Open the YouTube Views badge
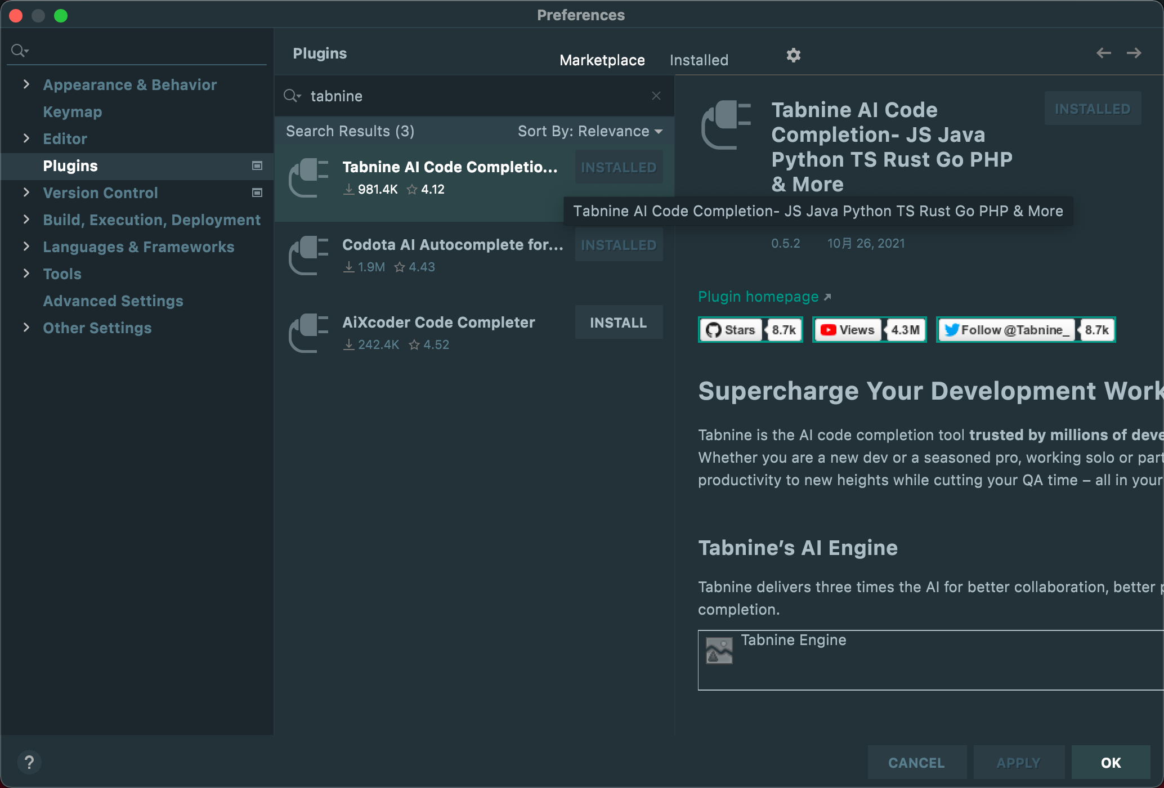This screenshot has height=788, width=1164. click(869, 330)
